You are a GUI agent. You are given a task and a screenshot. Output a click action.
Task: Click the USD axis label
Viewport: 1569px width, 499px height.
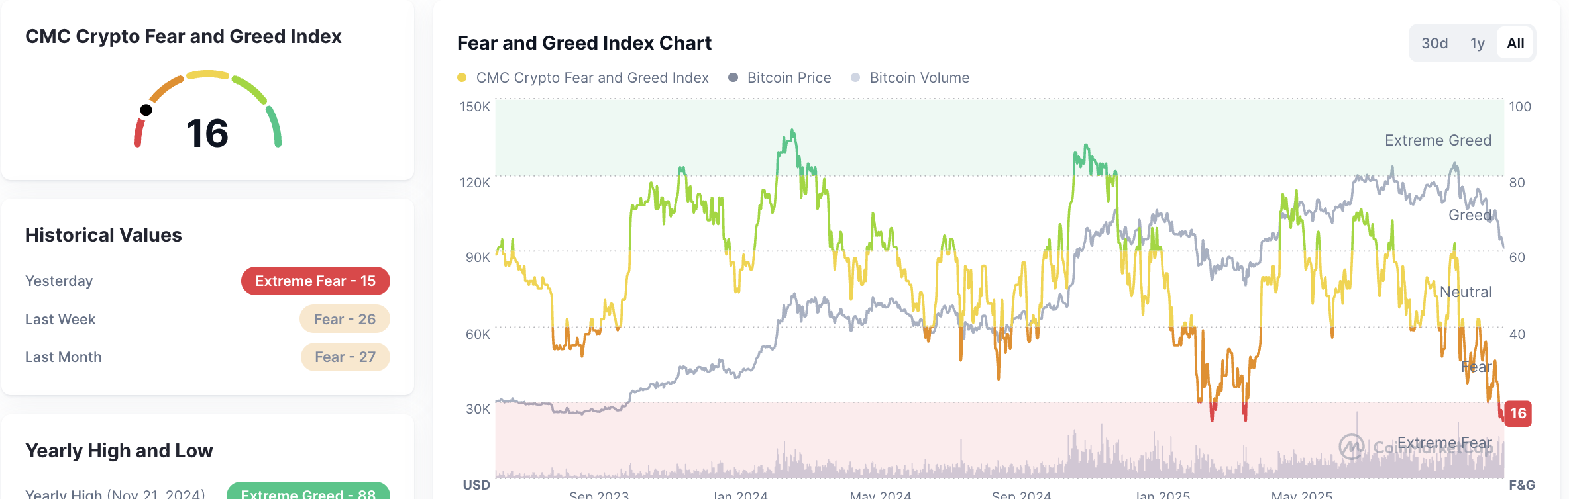tap(476, 484)
